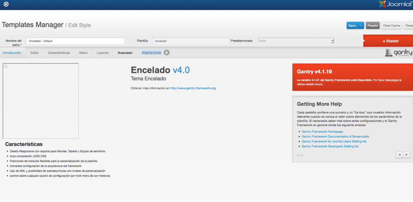The image size is (413, 202).
Task: Open the Presets button
Action: [373, 25]
